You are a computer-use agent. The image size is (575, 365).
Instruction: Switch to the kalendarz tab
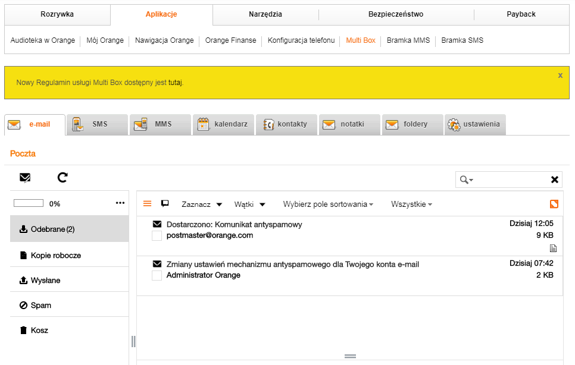coord(224,125)
